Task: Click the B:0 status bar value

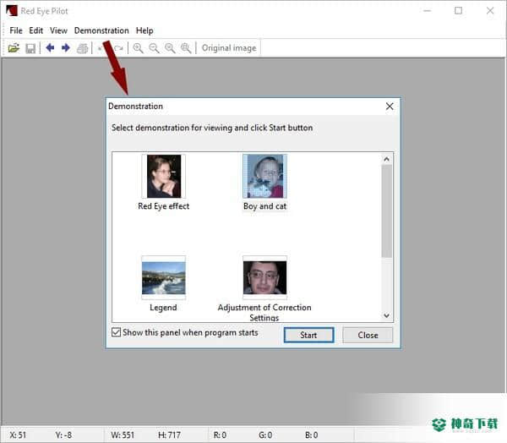Action: (x=311, y=435)
